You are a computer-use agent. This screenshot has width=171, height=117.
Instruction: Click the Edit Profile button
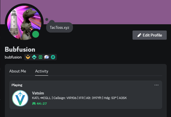click(x=150, y=35)
